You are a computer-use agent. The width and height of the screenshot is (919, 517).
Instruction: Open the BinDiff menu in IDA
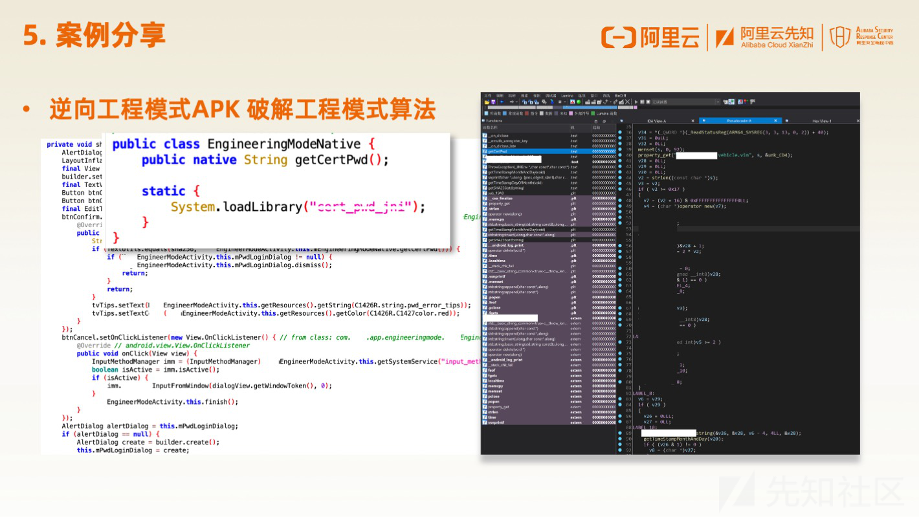pyautogui.click(x=621, y=95)
